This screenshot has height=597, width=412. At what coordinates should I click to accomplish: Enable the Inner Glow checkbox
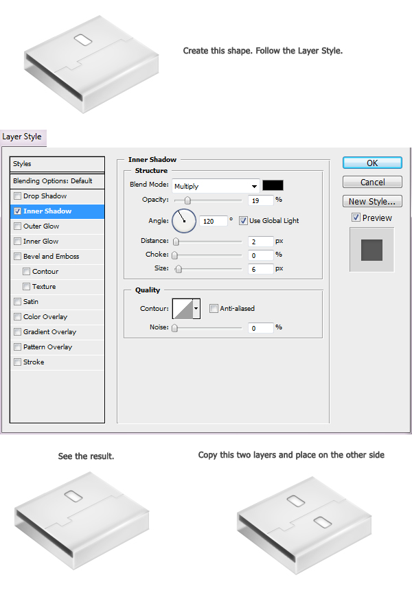17,241
